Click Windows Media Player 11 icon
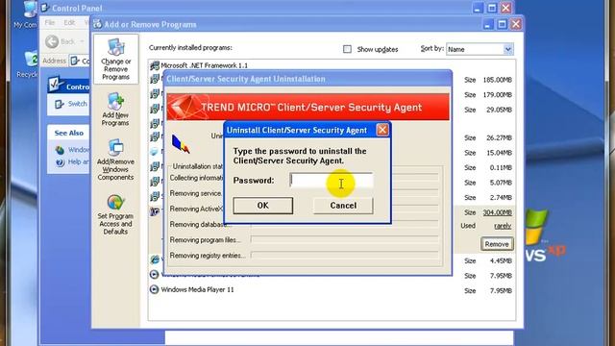The width and height of the screenshot is (615, 346). (x=154, y=289)
